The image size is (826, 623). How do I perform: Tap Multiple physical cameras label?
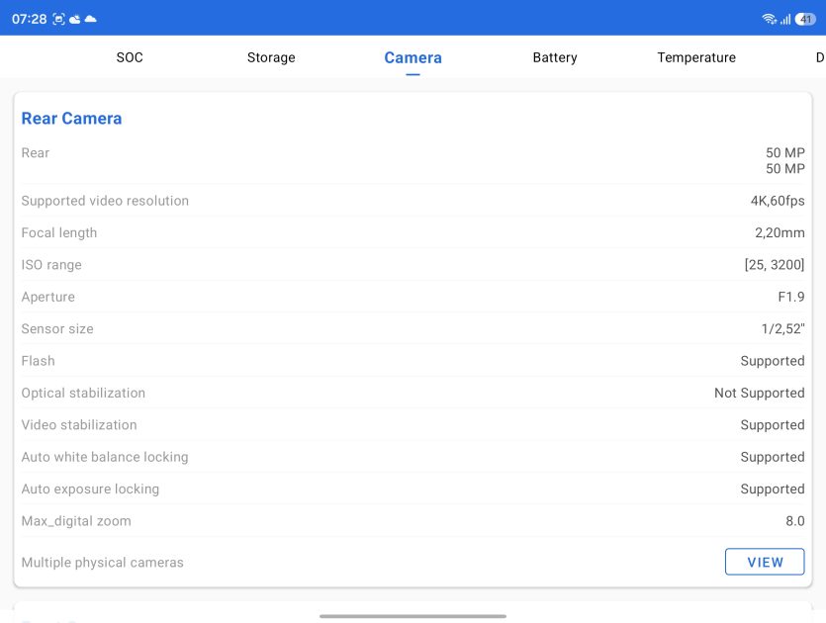pos(102,563)
